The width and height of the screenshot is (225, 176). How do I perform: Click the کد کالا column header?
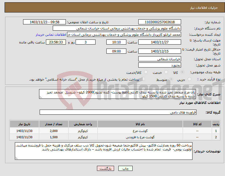pyautogui.click(x=197, y=124)
